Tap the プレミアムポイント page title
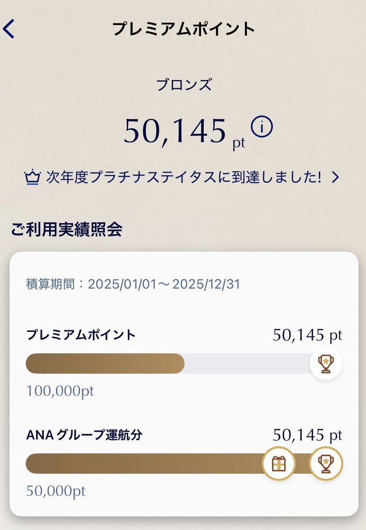Screen dimensions: 366x530 coord(183,29)
